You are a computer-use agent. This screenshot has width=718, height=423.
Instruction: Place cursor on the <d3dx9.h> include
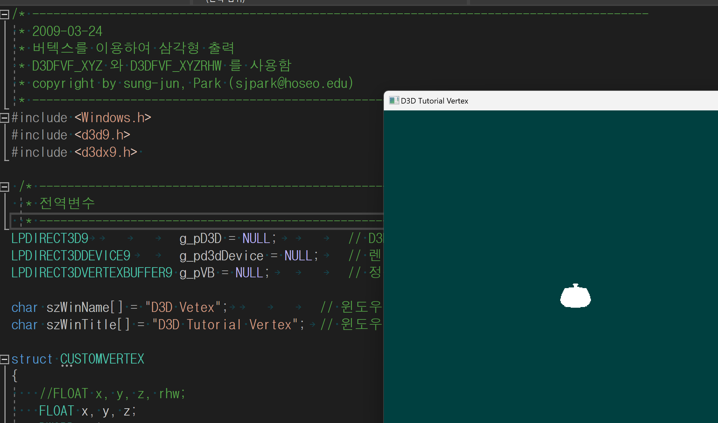point(106,153)
